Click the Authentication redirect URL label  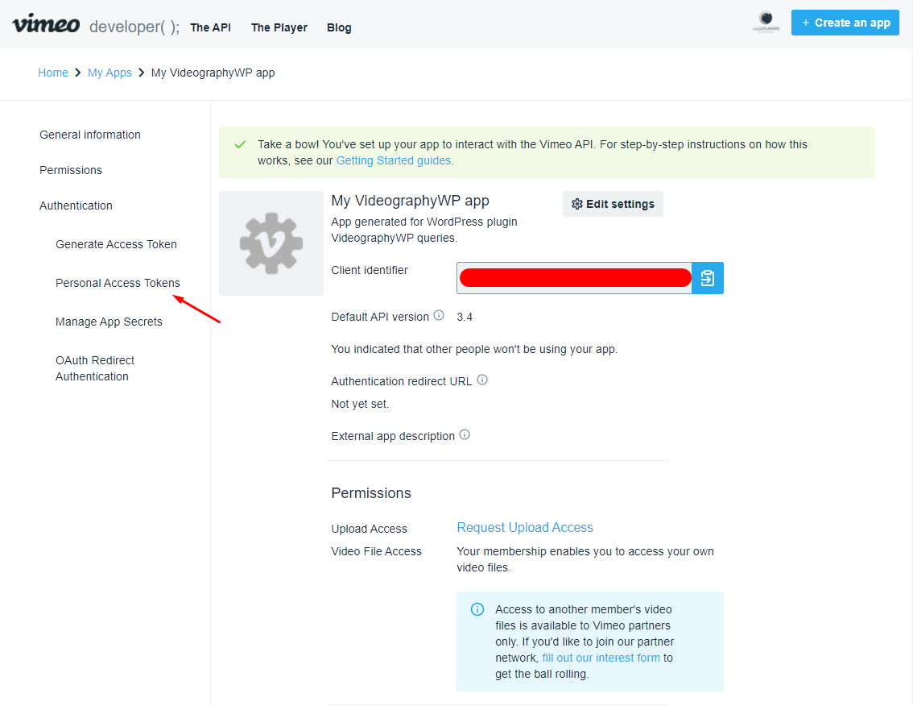click(x=401, y=381)
